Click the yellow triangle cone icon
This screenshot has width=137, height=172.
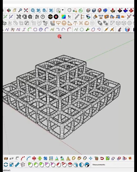[x=68, y=158]
